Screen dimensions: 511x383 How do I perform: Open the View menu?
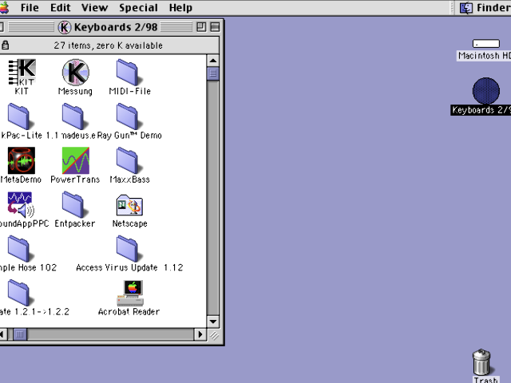(94, 7)
